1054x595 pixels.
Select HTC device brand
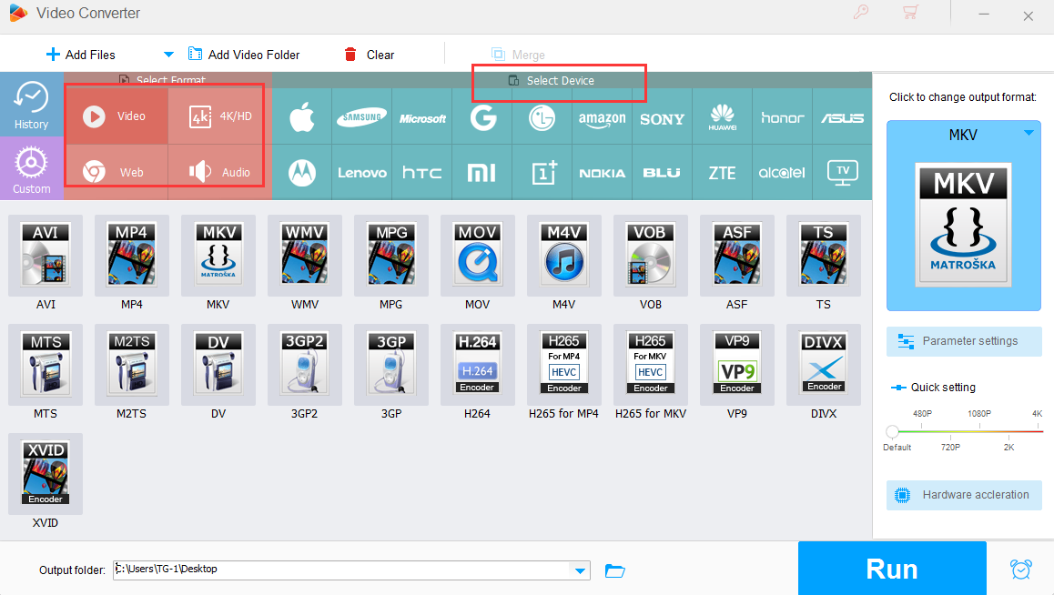[422, 173]
